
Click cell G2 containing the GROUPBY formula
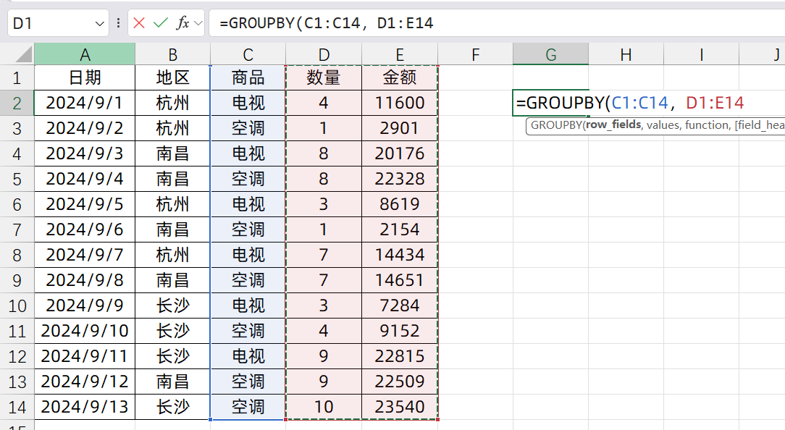click(550, 103)
